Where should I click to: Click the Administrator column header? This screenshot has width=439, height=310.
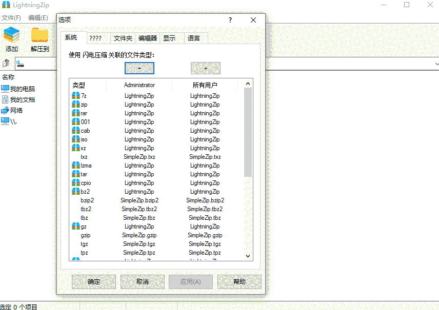139,85
